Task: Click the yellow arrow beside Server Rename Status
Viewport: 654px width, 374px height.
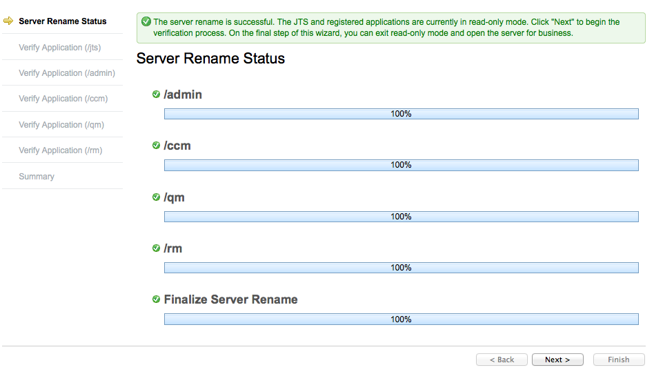Action: tap(8, 21)
